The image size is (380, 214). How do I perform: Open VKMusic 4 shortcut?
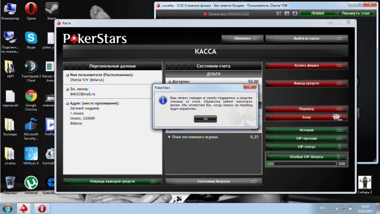click(x=31, y=156)
